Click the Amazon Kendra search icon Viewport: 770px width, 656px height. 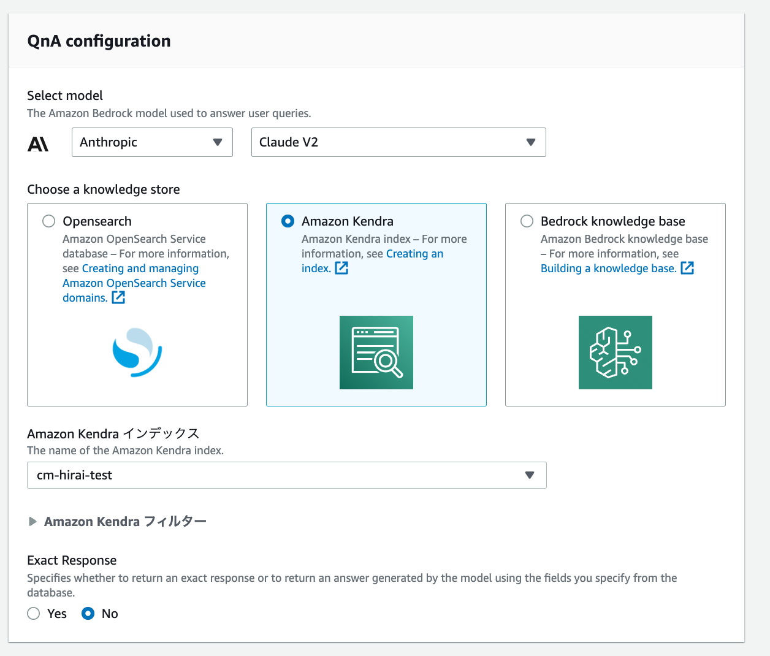(376, 353)
